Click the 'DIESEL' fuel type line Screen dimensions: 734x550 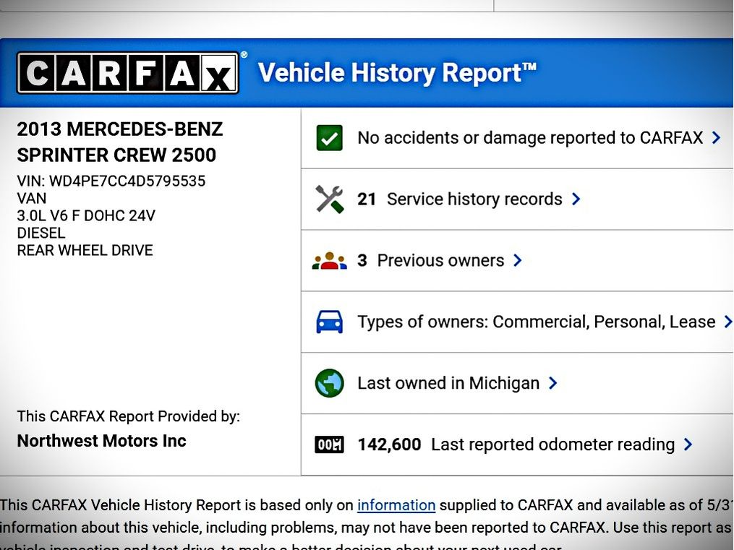40,233
